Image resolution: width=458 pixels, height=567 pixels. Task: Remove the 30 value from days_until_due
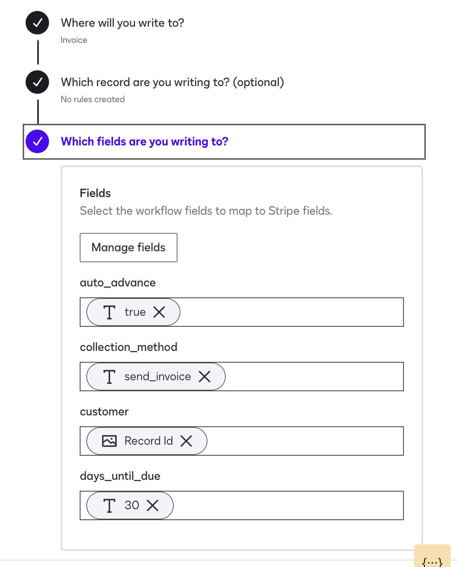click(x=153, y=505)
